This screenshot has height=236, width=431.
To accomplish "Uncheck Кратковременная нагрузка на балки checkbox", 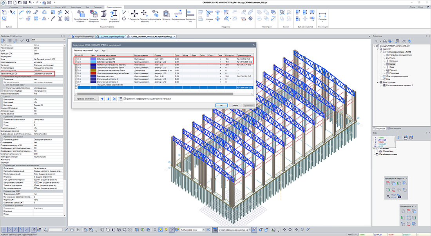I will point(76,73).
